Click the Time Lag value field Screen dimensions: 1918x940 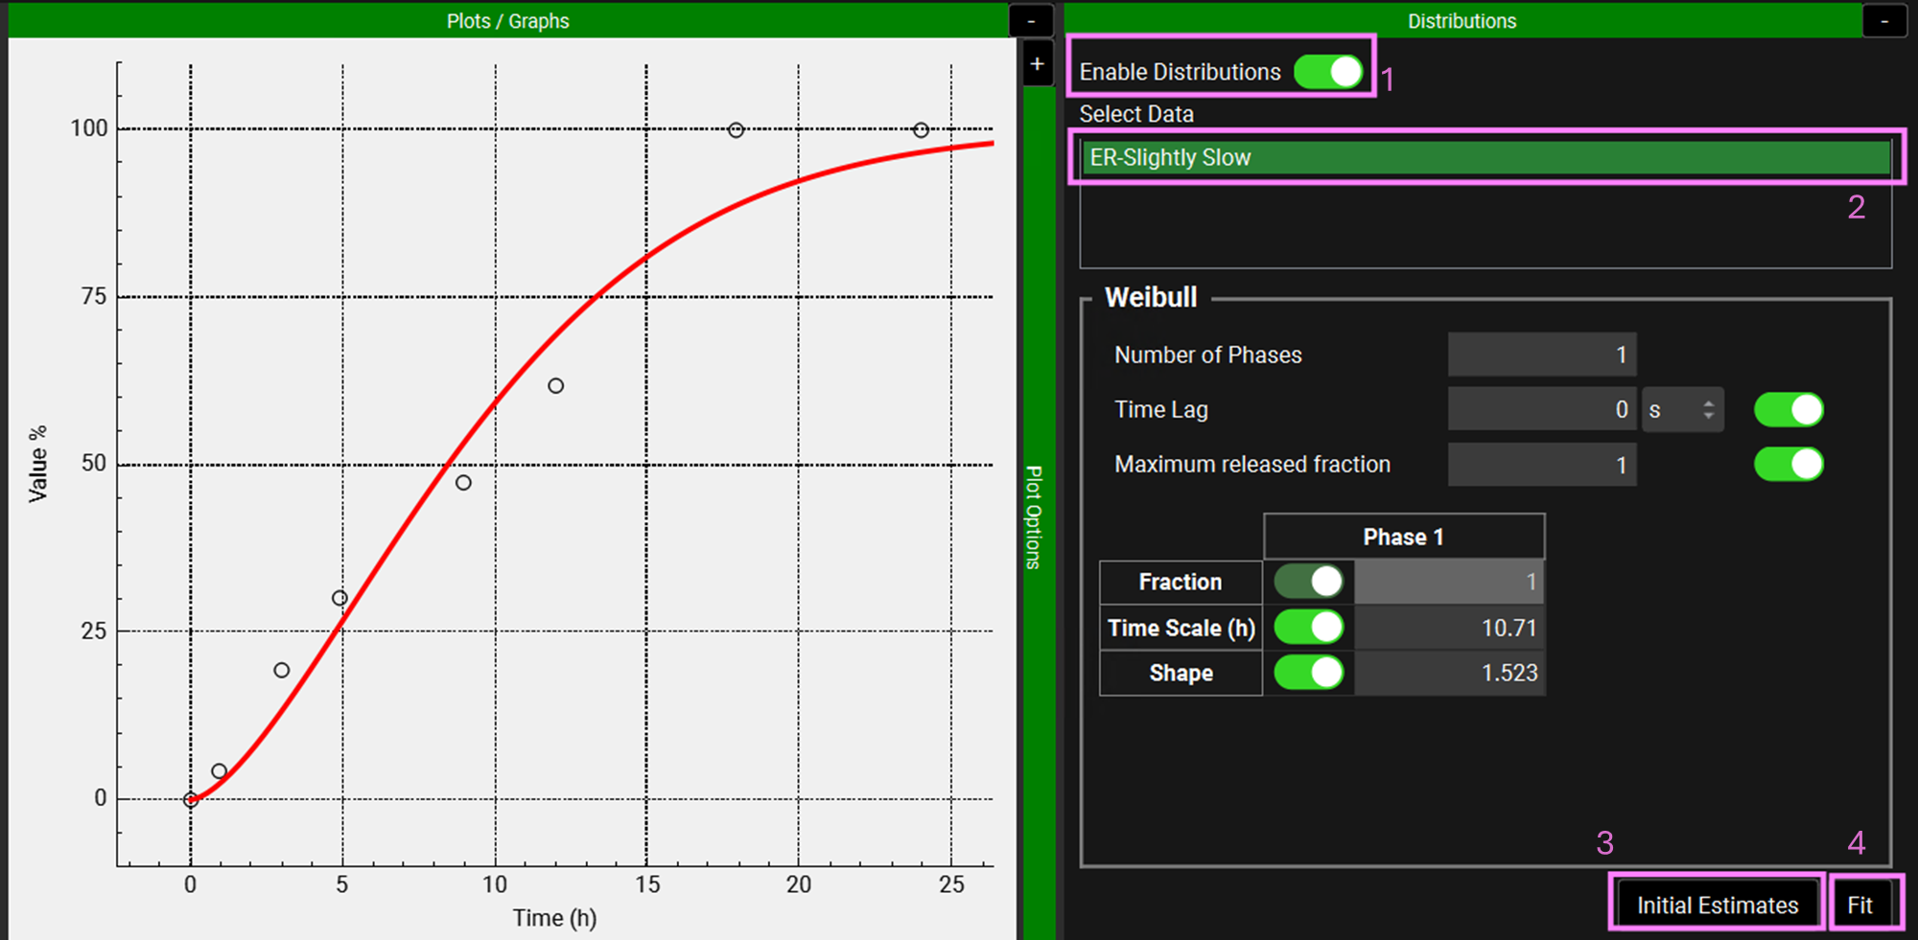pos(1541,410)
